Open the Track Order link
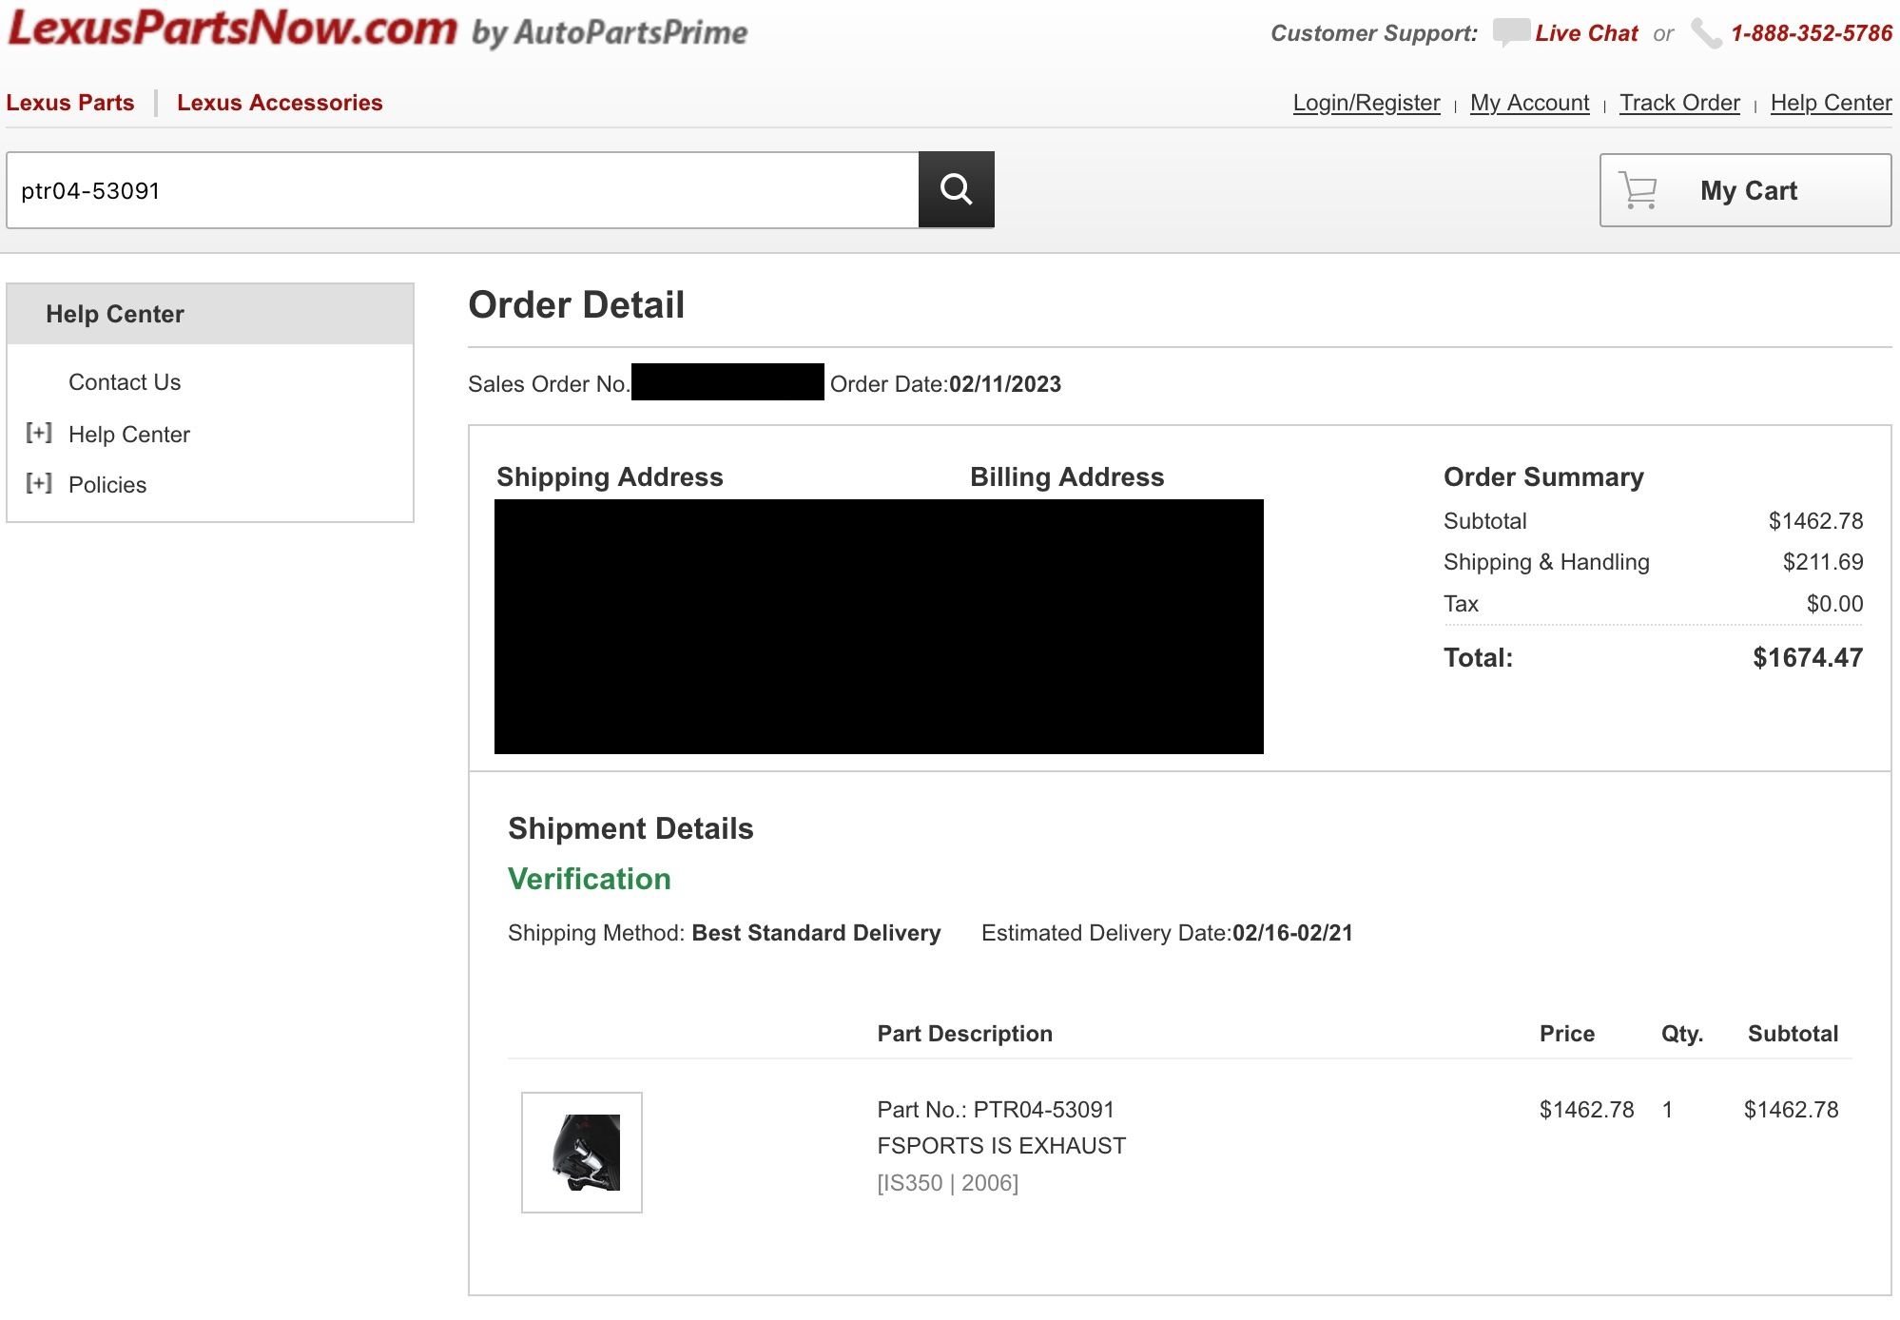 [1679, 103]
